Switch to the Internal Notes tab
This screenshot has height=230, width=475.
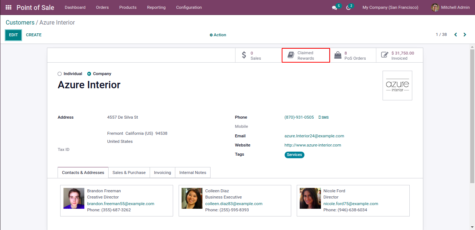click(x=193, y=172)
